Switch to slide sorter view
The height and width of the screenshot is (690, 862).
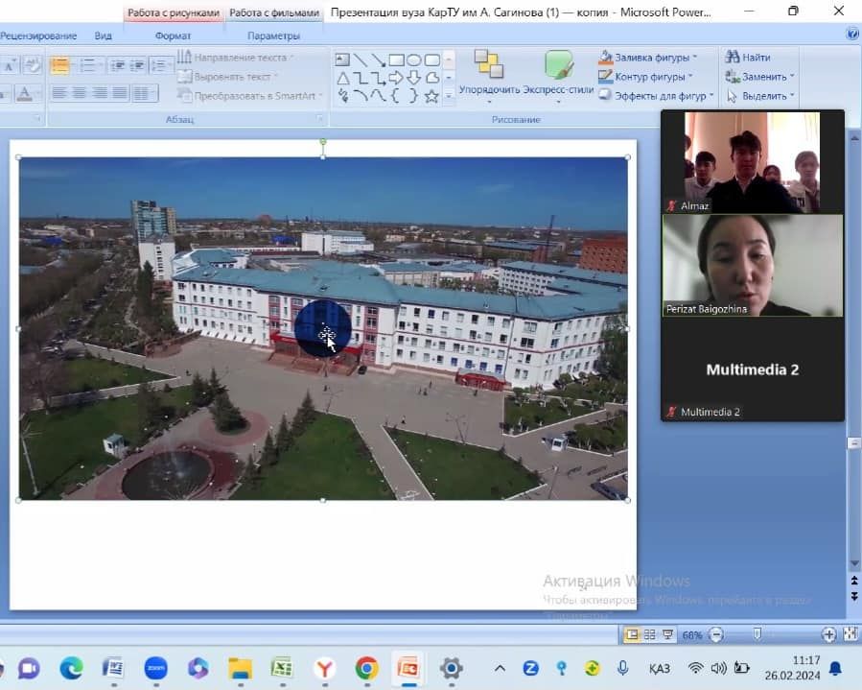[650, 634]
